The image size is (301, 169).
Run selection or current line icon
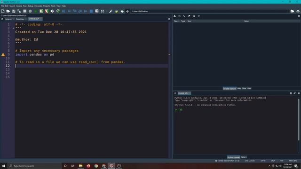(x=52, y=11)
